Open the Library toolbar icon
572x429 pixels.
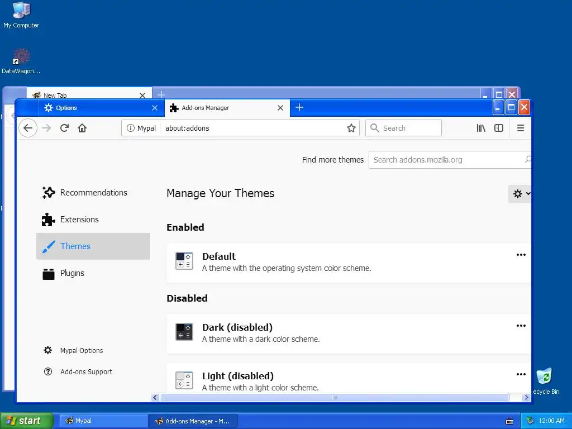(x=481, y=128)
